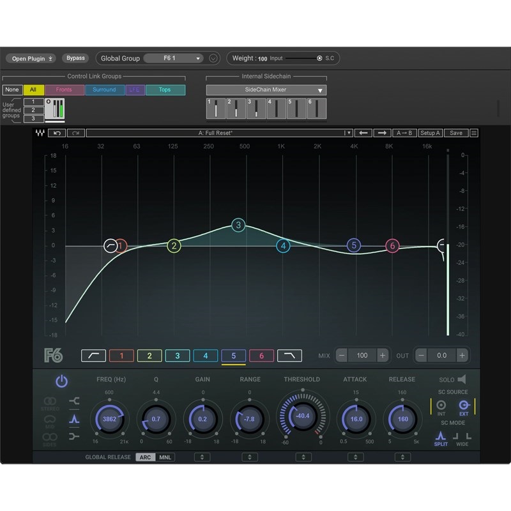Screen dimensions: 511x511
Task: Click band node 2 on the graph
Action: click(174, 246)
